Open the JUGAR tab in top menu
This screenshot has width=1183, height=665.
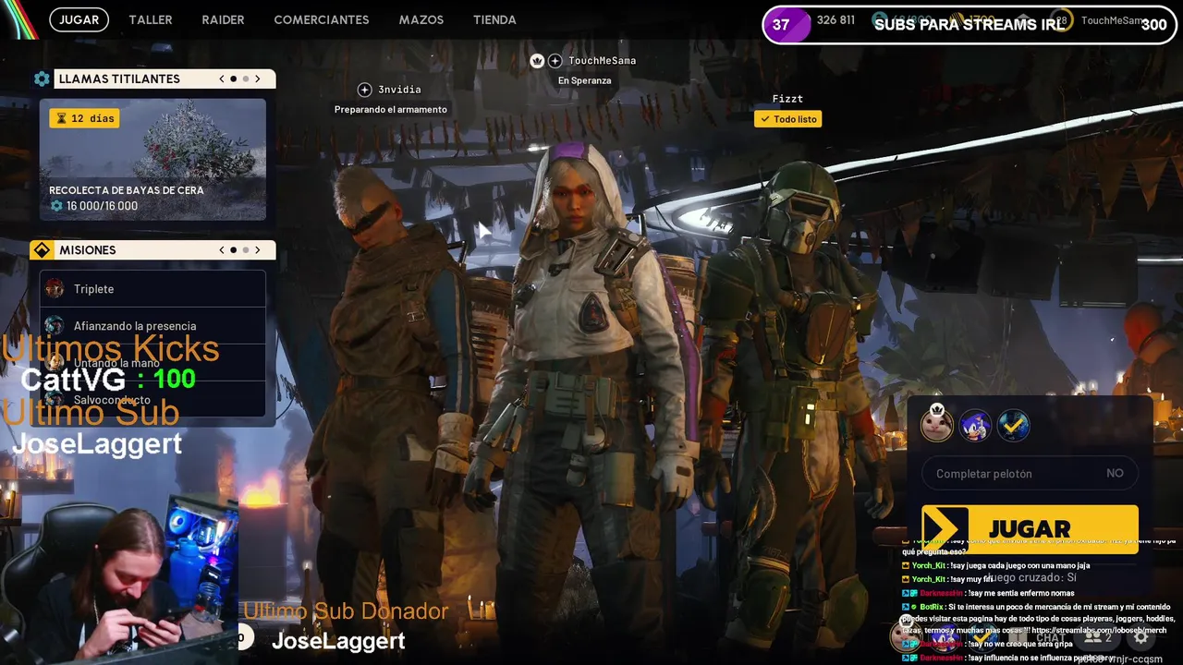coord(79,19)
